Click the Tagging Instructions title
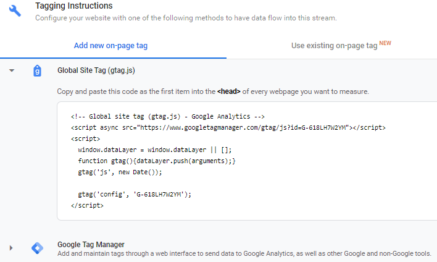Image resolution: width=437 pixels, height=262 pixels. 74,6
